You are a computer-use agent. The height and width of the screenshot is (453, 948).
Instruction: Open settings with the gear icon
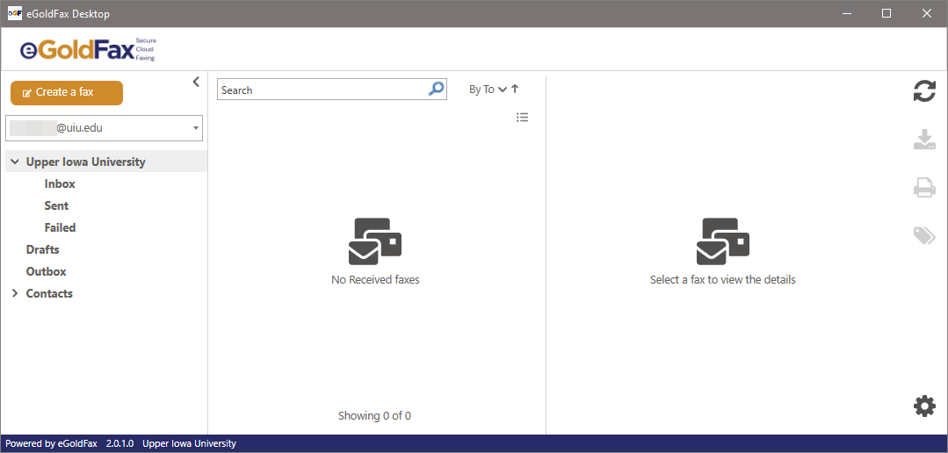[x=924, y=406]
